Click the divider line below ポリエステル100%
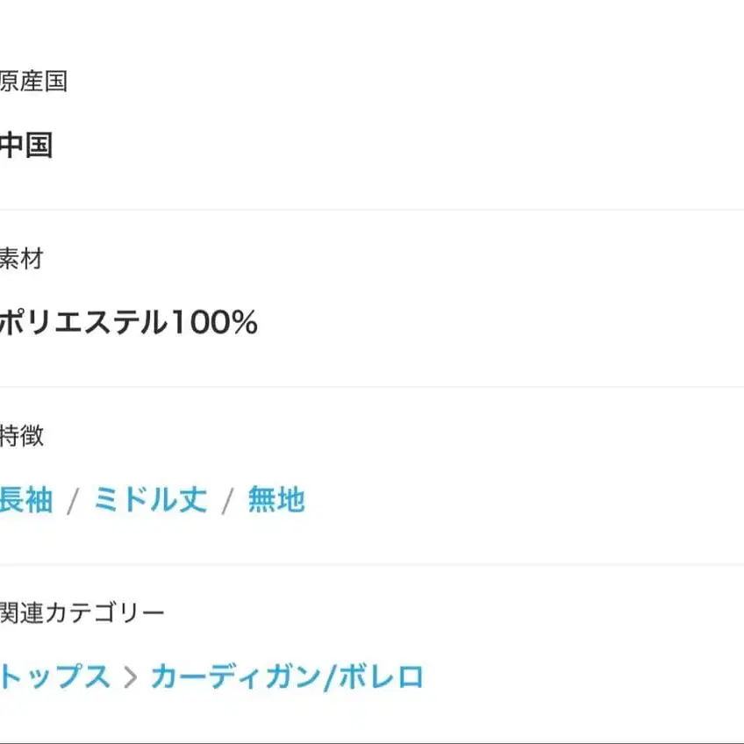Image resolution: width=744 pixels, height=744 pixels. point(372,387)
